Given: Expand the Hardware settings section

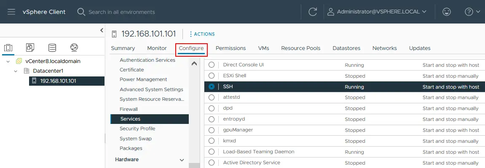Looking at the screenshot, I should [182, 160].
